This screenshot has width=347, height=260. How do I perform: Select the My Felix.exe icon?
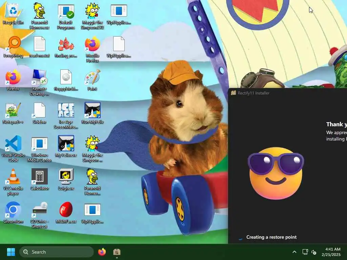66,146
